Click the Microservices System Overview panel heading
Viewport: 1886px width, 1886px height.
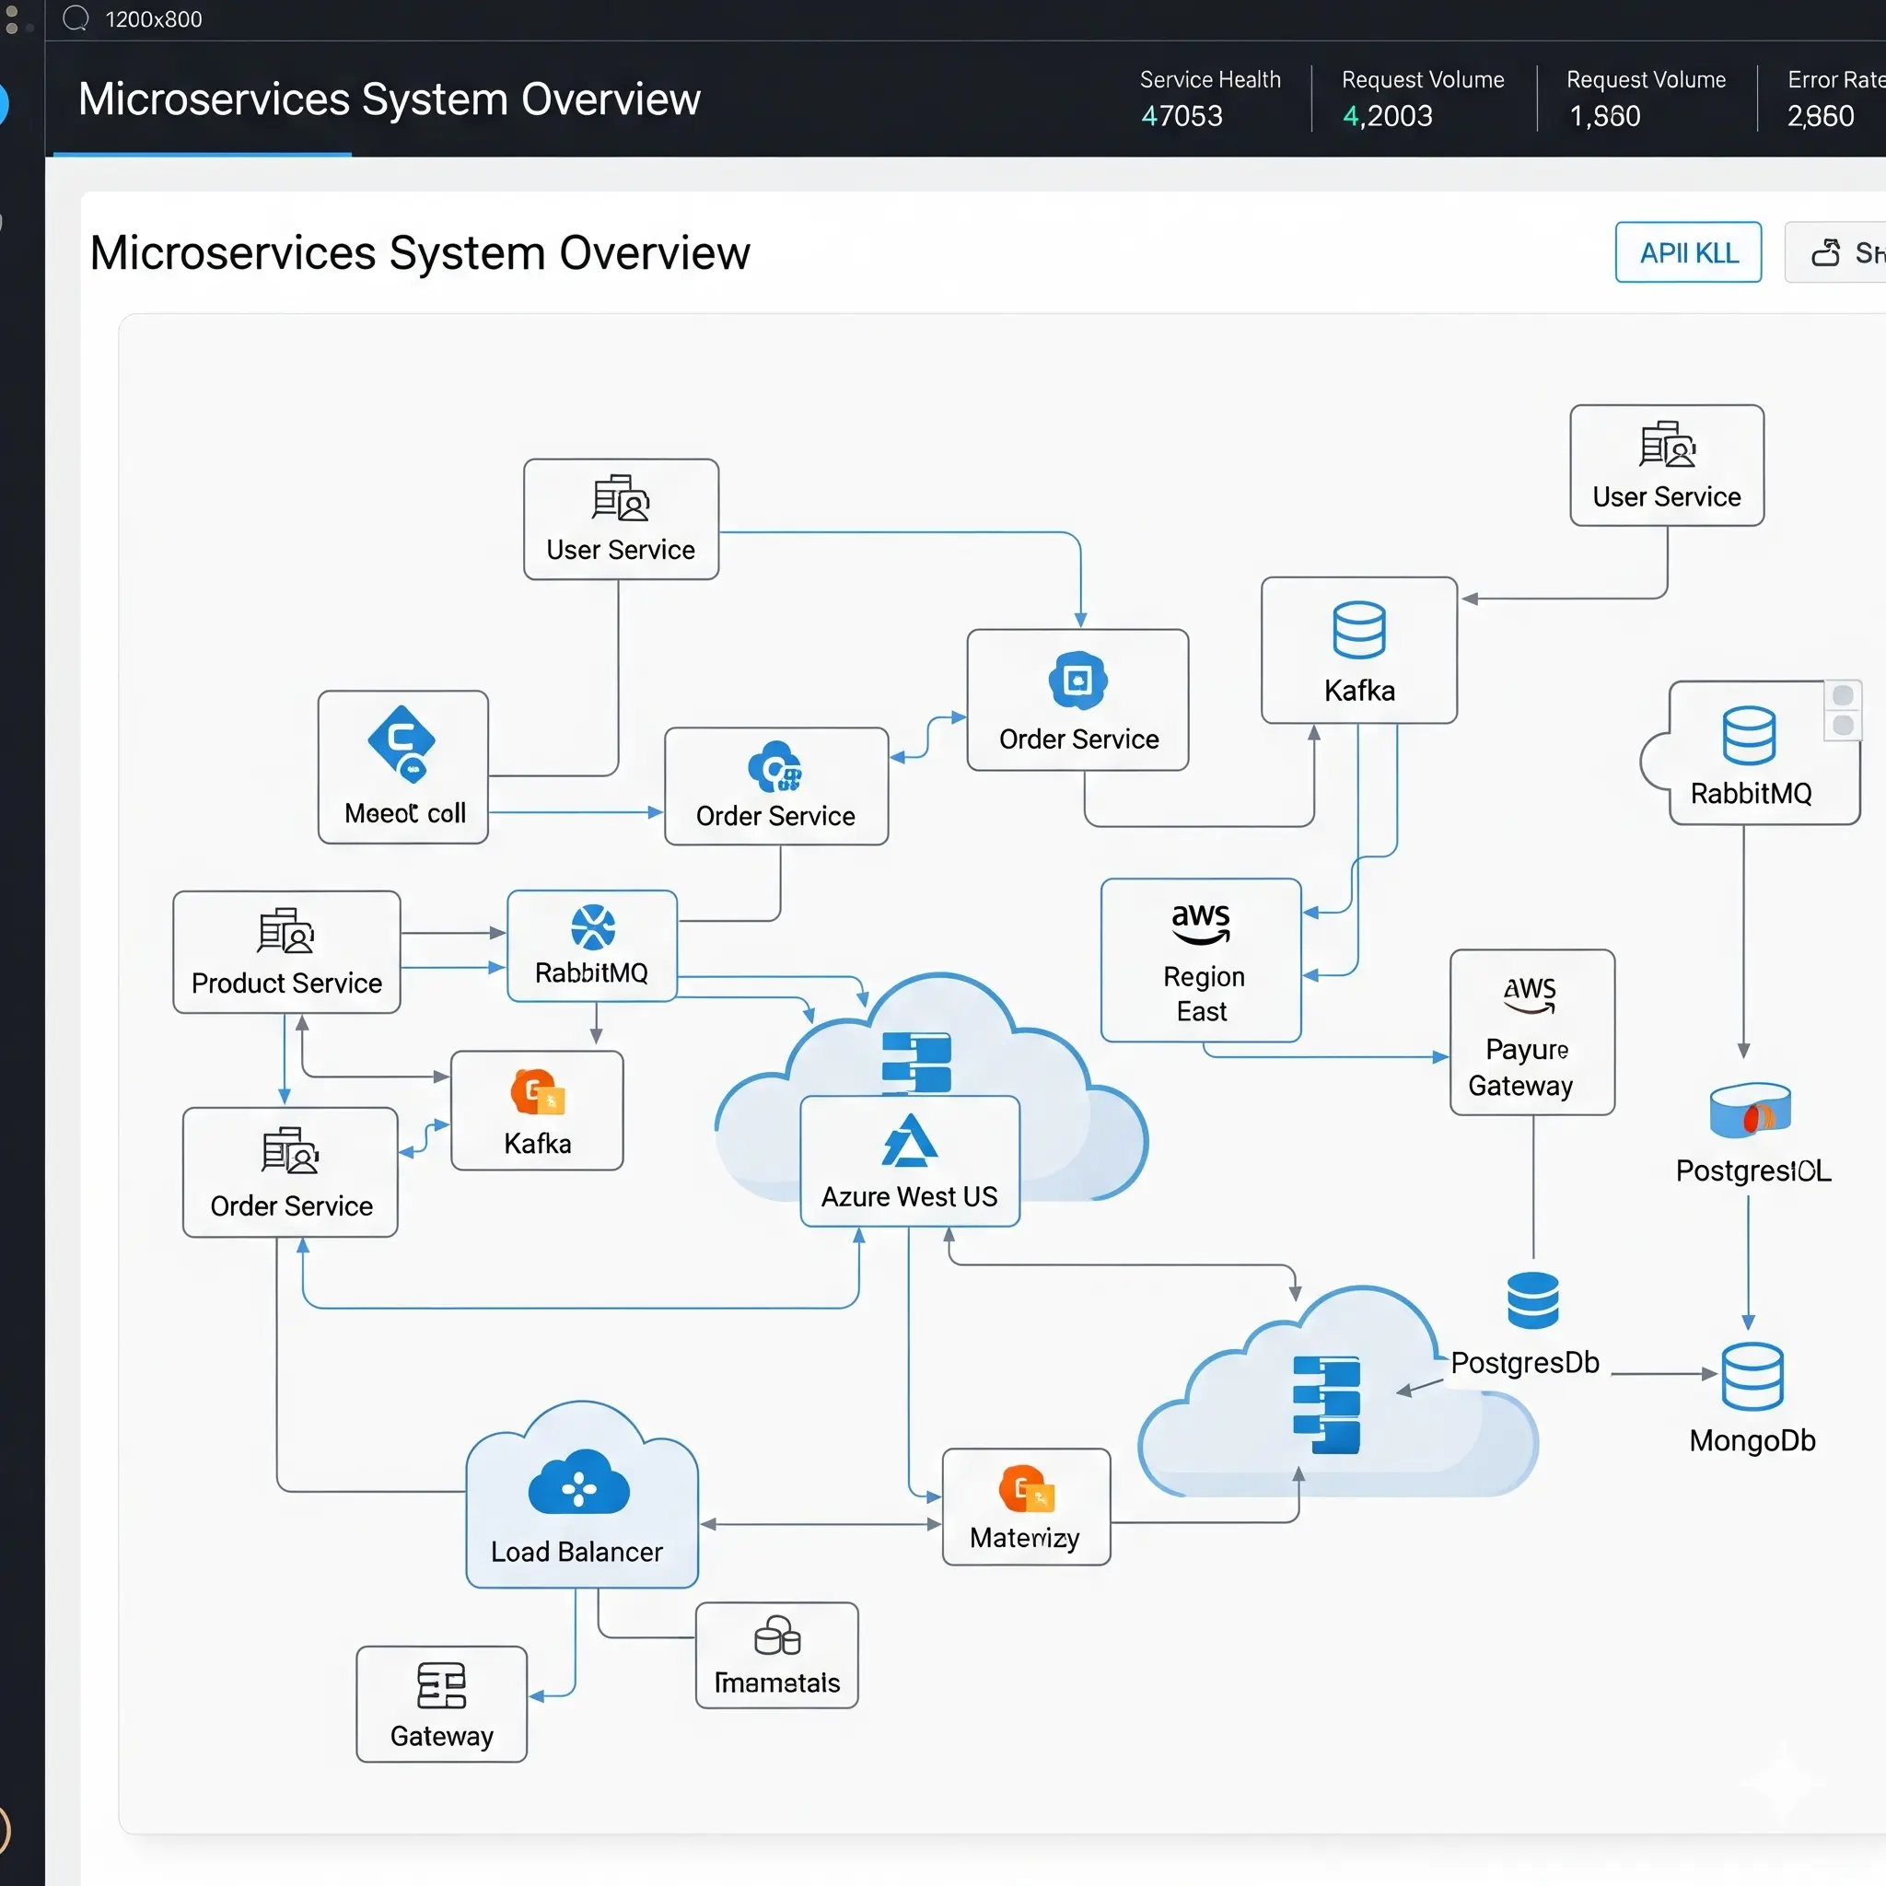(x=420, y=253)
